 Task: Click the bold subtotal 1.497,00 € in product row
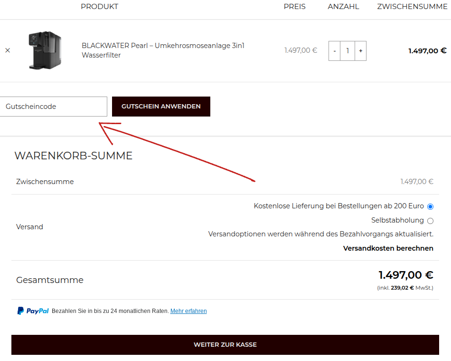[x=427, y=51]
